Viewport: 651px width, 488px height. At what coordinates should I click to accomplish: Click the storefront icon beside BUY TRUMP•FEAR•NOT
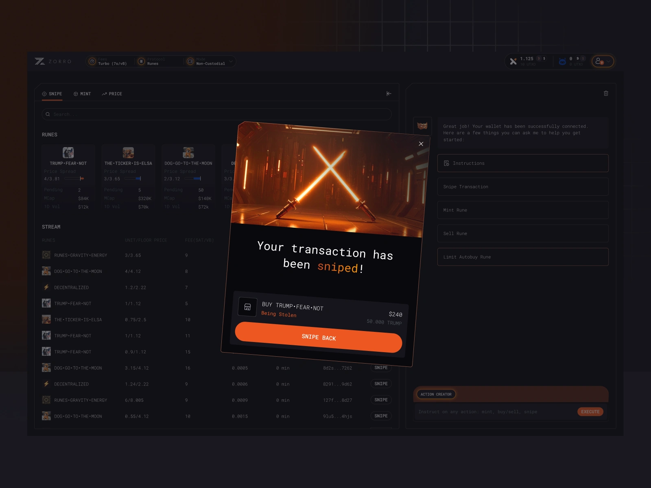[247, 307]
